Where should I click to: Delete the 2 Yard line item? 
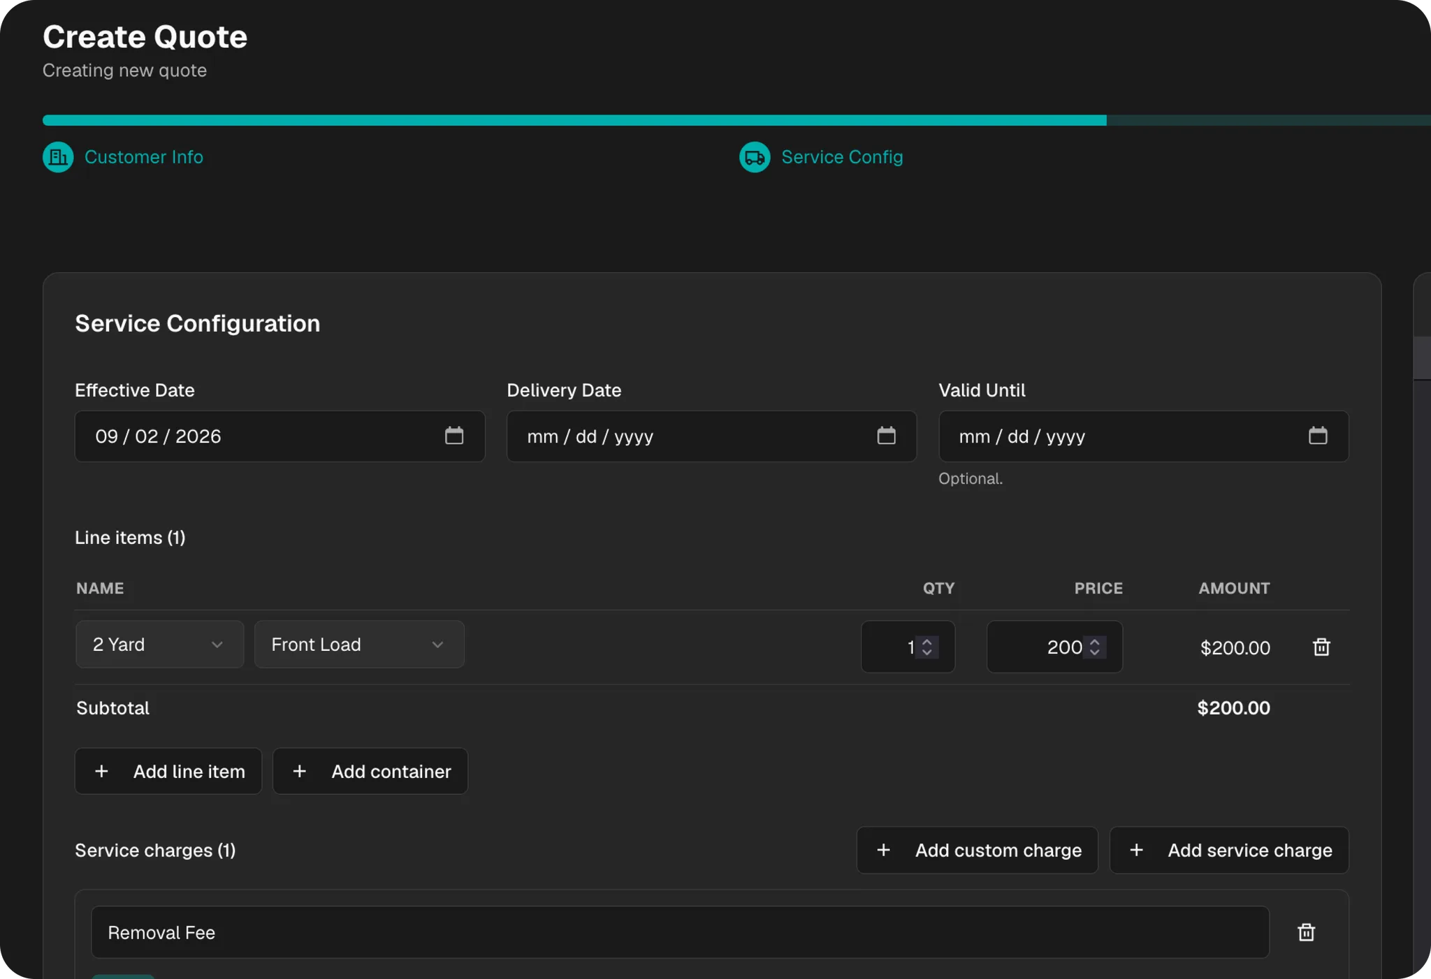[1321, 647]
